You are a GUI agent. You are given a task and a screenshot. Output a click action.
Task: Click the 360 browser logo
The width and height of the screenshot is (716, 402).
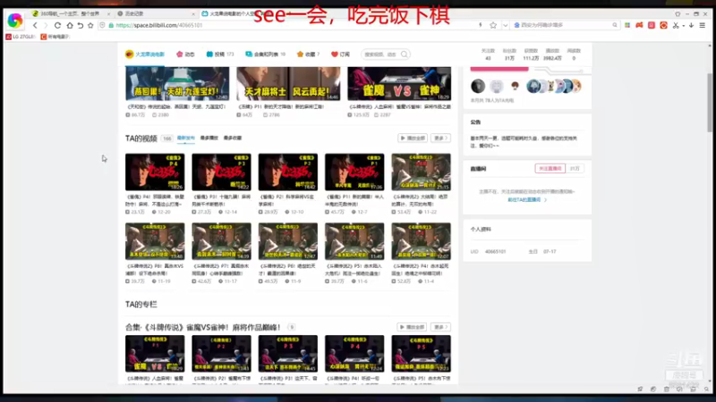click(14, 20)
